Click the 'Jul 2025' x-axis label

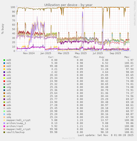98,53
